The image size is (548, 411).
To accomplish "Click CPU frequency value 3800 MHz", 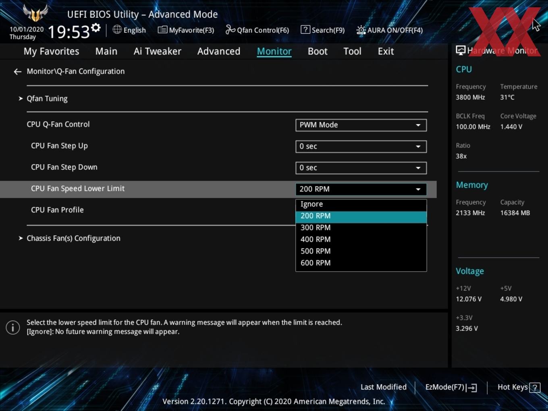I will pos(470,97).
